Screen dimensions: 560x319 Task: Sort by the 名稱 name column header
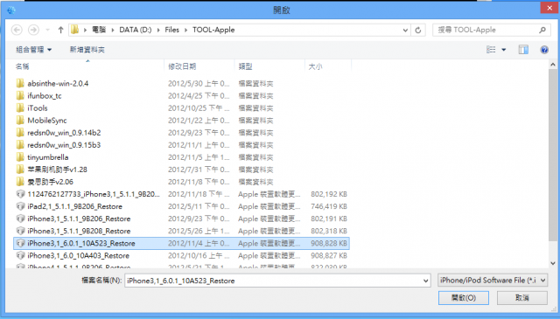[22, 66]
